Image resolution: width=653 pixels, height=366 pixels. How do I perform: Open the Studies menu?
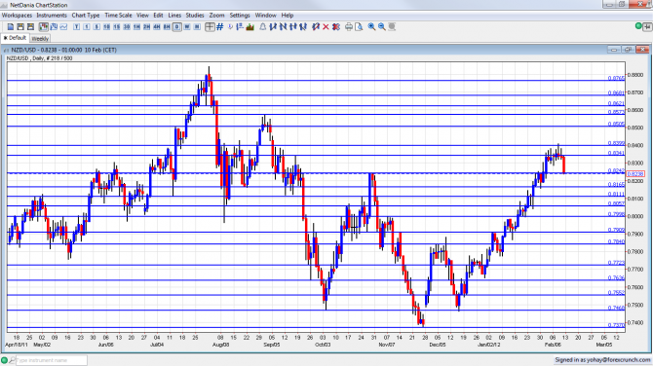195,15
